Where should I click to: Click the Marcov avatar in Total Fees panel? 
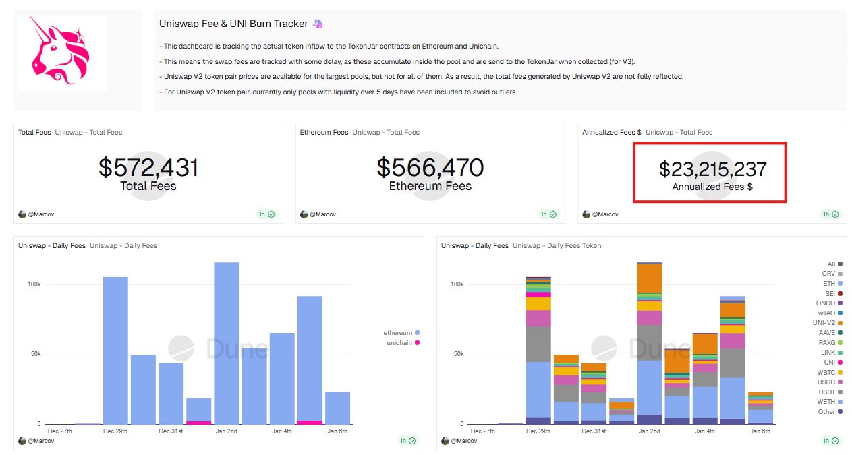(x=22, y=214)
